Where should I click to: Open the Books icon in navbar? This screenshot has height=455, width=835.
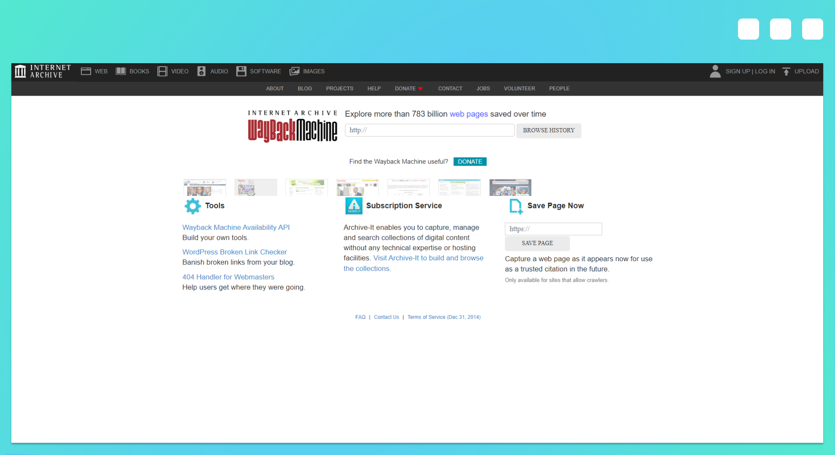click(121, 71)
